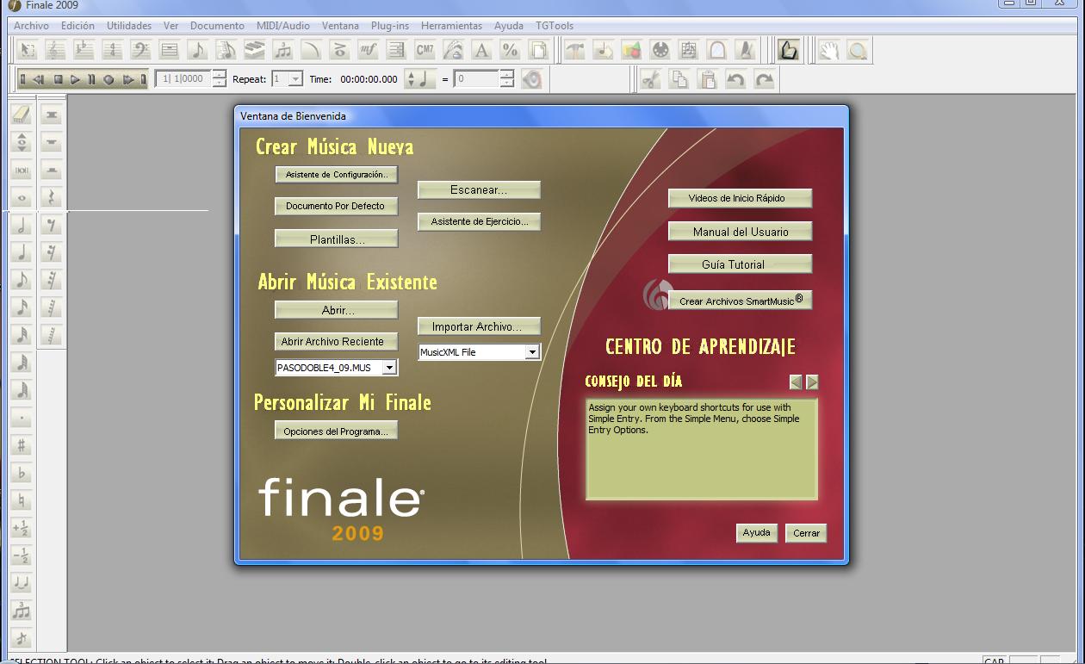The height and width of the screenshot is (664, 1085).
Task: Click the Importar Archivo button
Action: coord(480,326)
